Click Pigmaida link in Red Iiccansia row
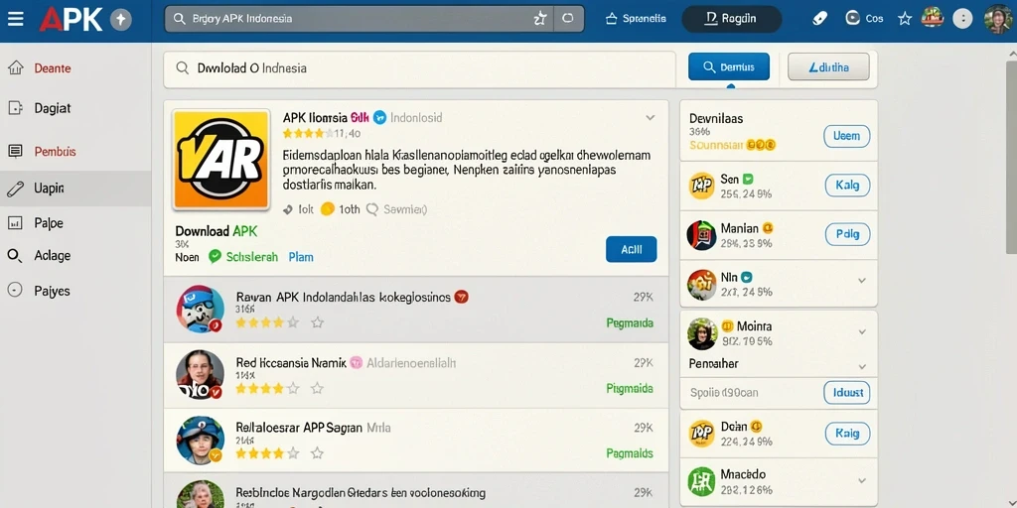Screen dimensions: 1017x508 629,389
